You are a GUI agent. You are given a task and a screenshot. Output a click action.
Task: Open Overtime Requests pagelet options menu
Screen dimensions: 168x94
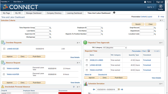coord(78,43)
